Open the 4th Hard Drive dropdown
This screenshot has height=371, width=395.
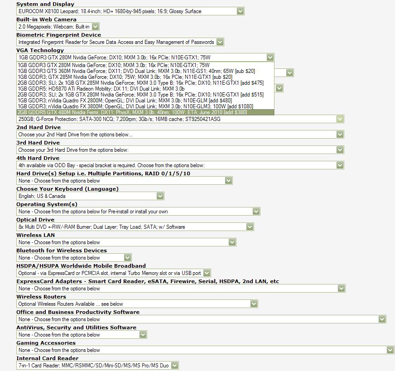click(180, 165)
